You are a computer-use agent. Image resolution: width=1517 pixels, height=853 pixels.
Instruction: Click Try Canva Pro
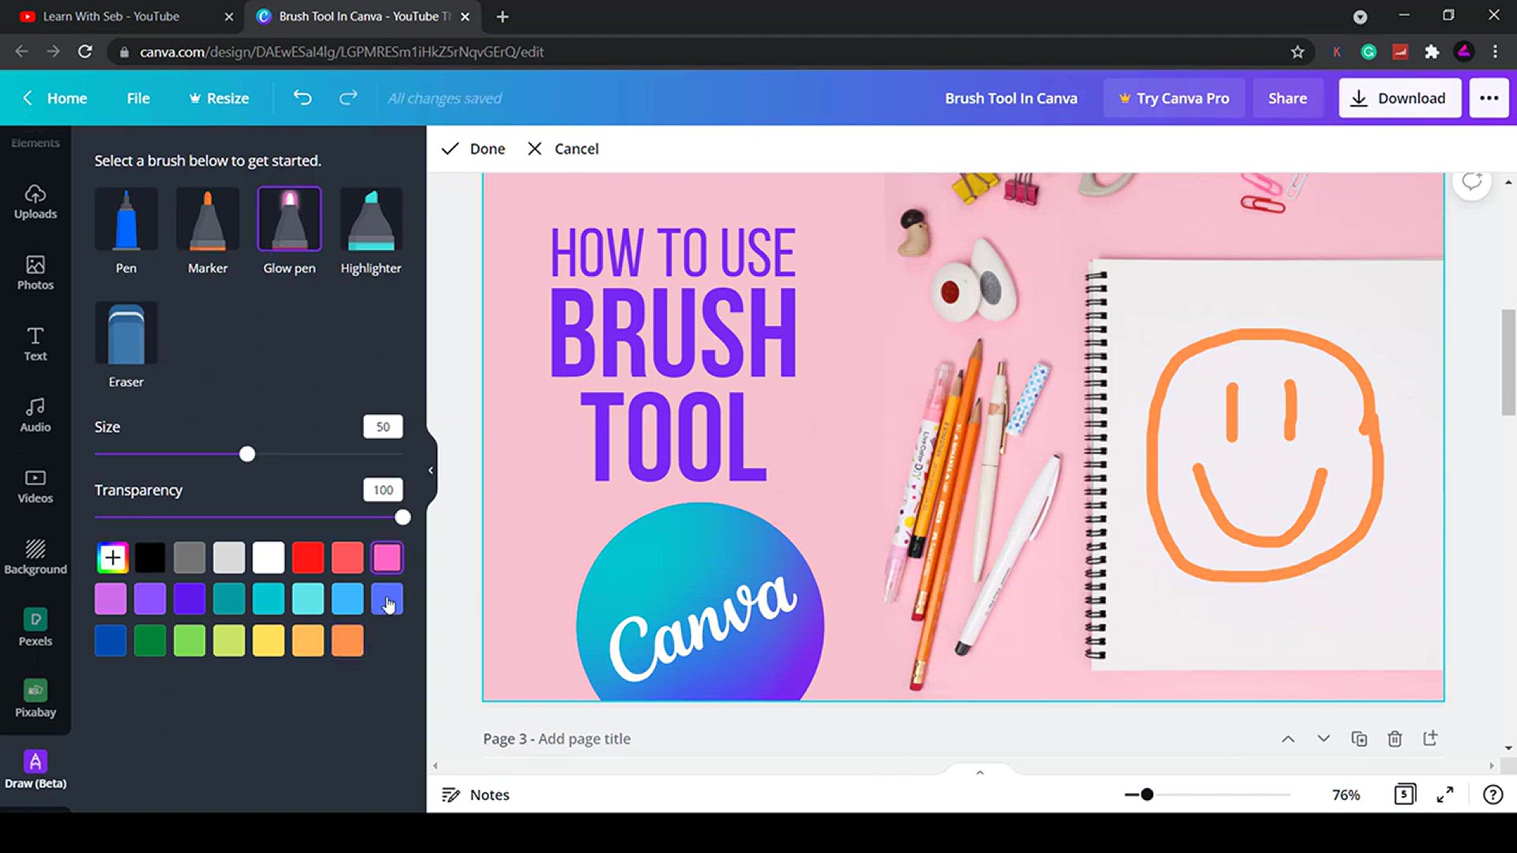1174,98
